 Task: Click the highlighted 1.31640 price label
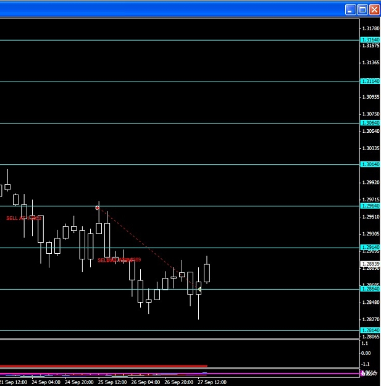point(370,40)
